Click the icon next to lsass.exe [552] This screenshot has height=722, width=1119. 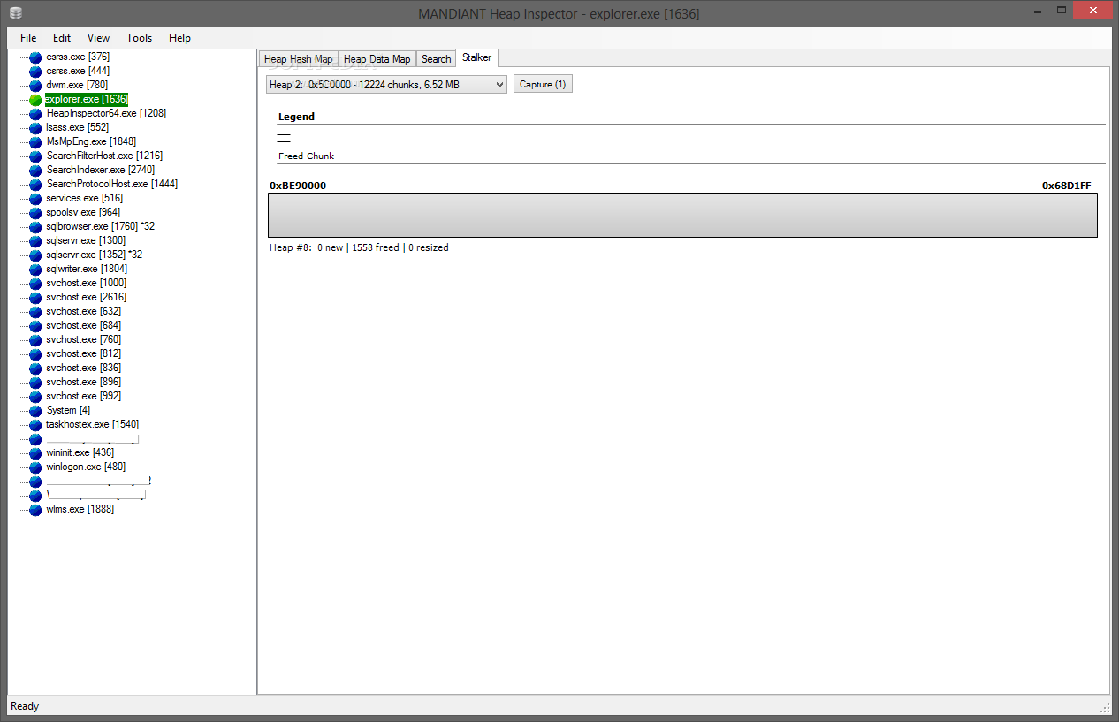click(35, 128)
